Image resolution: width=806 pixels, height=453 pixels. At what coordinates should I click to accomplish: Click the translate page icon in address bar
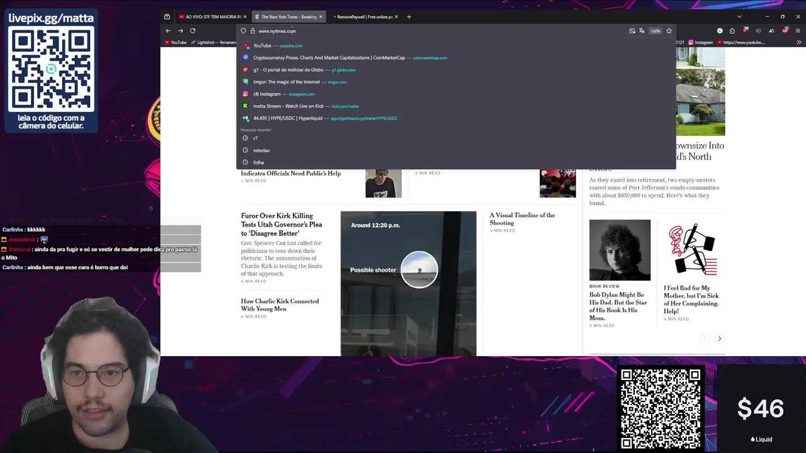coord(642,31)
